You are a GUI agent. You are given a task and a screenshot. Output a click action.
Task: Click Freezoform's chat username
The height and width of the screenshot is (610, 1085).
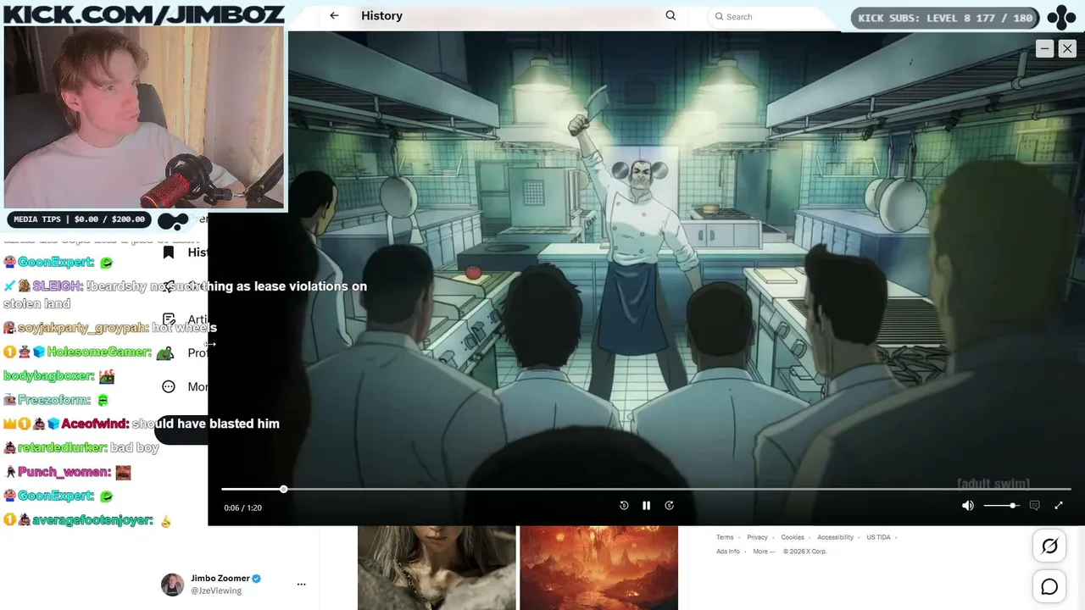pos(54,400)
